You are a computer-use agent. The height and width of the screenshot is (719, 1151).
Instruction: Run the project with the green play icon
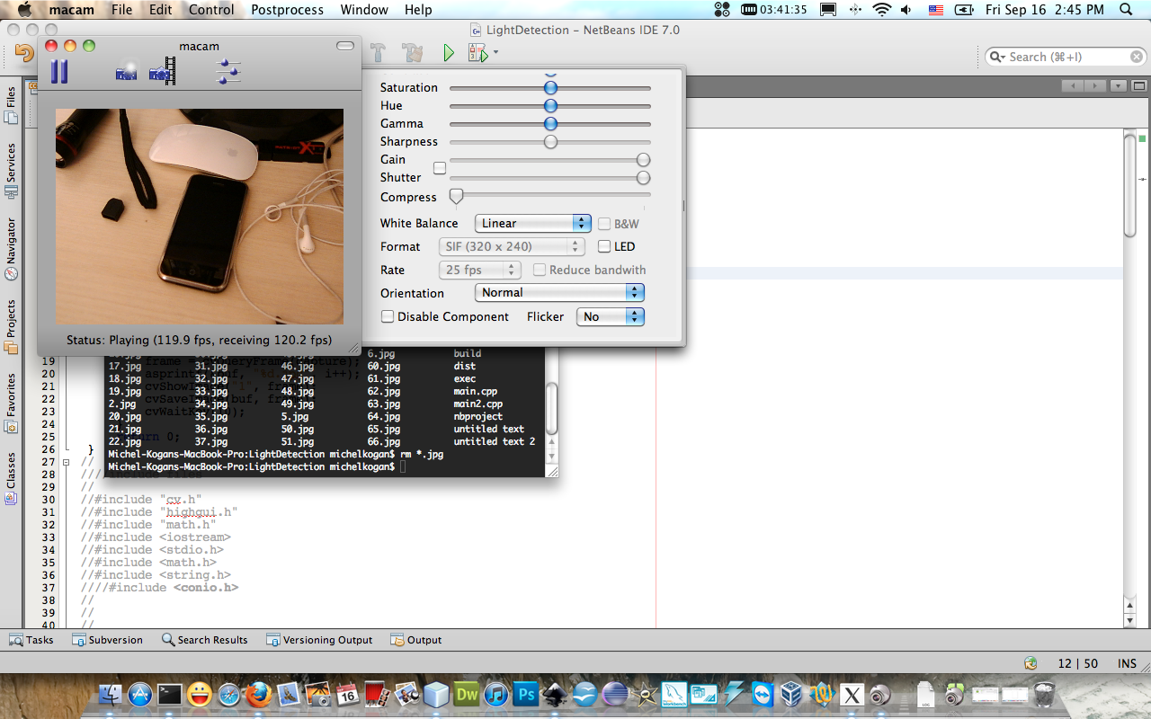tap(448, 54)
